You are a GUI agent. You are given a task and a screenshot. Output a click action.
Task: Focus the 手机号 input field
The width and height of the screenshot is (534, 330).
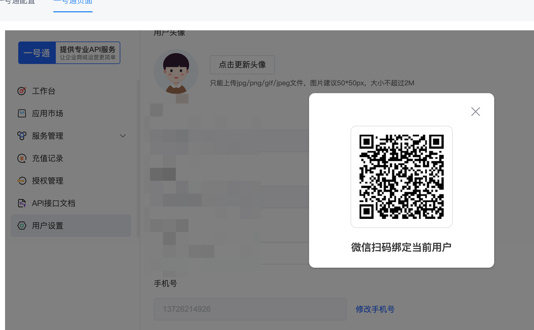pyautogui.click(x=250, y=309)
